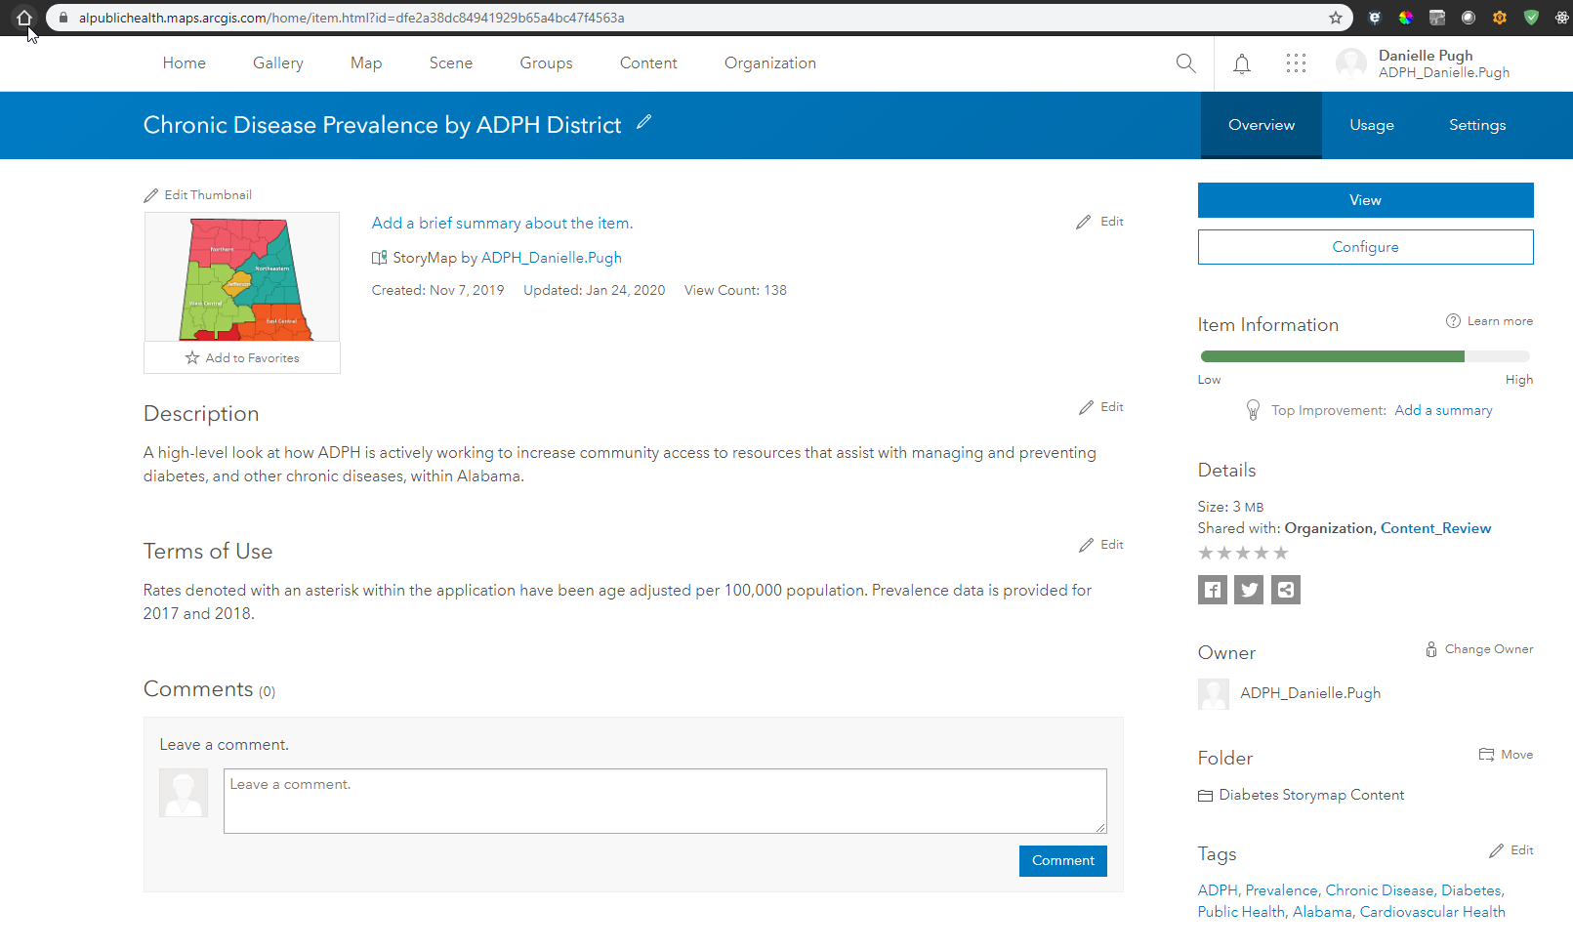Image resolution: width=1573 pixels, height=950 pixels.
Task: Click the green shield extension icon
Action: (1531, 18)
